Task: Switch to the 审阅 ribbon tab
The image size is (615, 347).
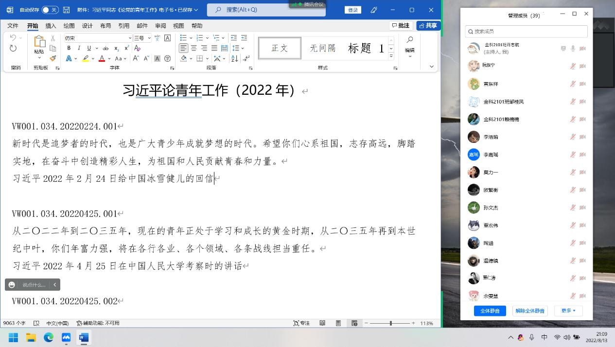Action: pos(160,26)
